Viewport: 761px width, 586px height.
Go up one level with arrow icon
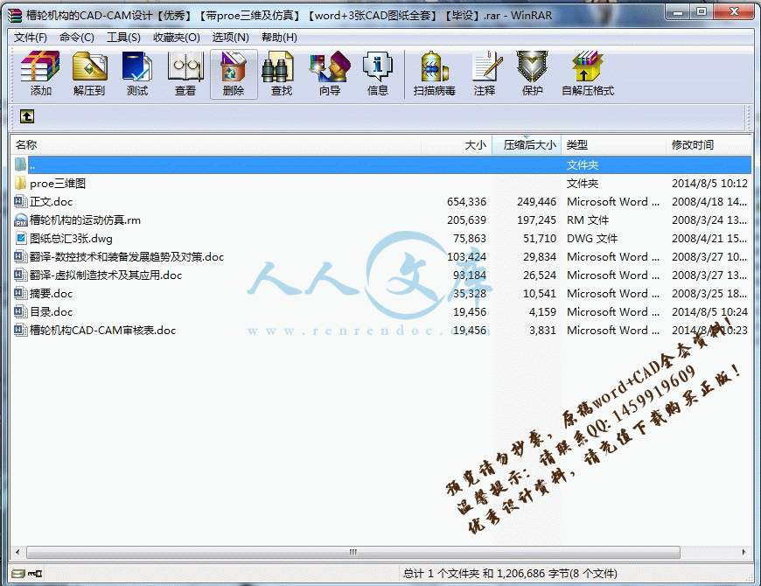point(27,116)
